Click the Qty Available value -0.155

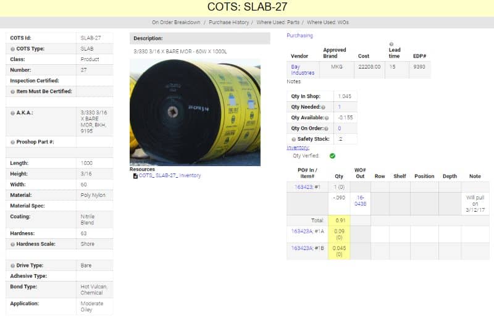[345, 118]
